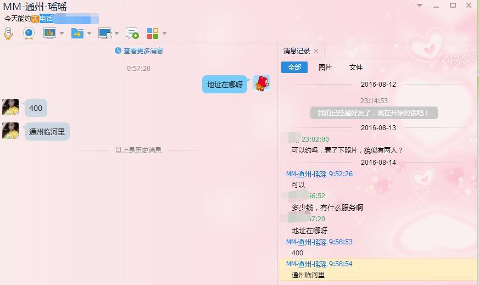Select the 全部 tab in message history

point(294,67)
